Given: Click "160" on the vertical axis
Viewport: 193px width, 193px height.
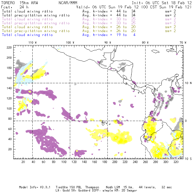Looking at the screenshot, I should point(9,78).
